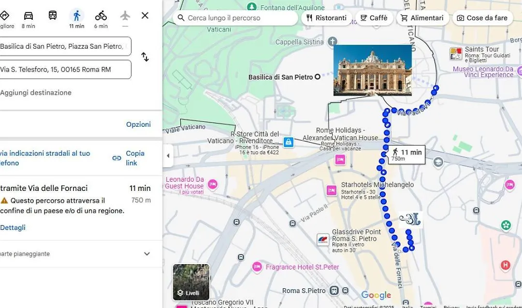Viewport: 522px width, 308px height.
Task: Select the Saints Tour map pin
Action: coord(456,53)
